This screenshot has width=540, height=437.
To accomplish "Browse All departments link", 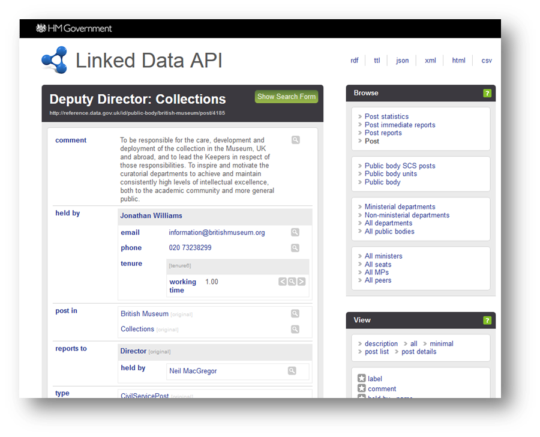I will (388, 223).
